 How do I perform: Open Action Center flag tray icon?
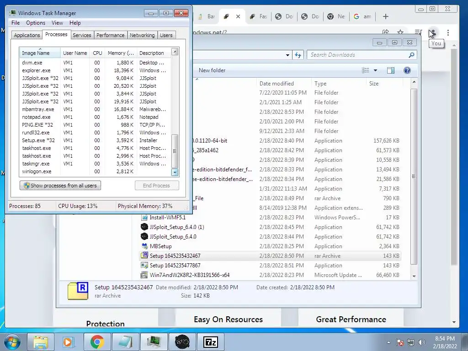[x=400, y=342]
